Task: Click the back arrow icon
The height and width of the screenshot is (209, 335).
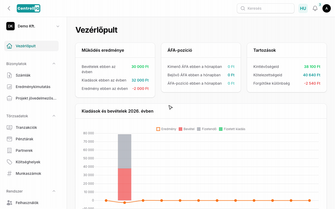Action: coord(9,8)
